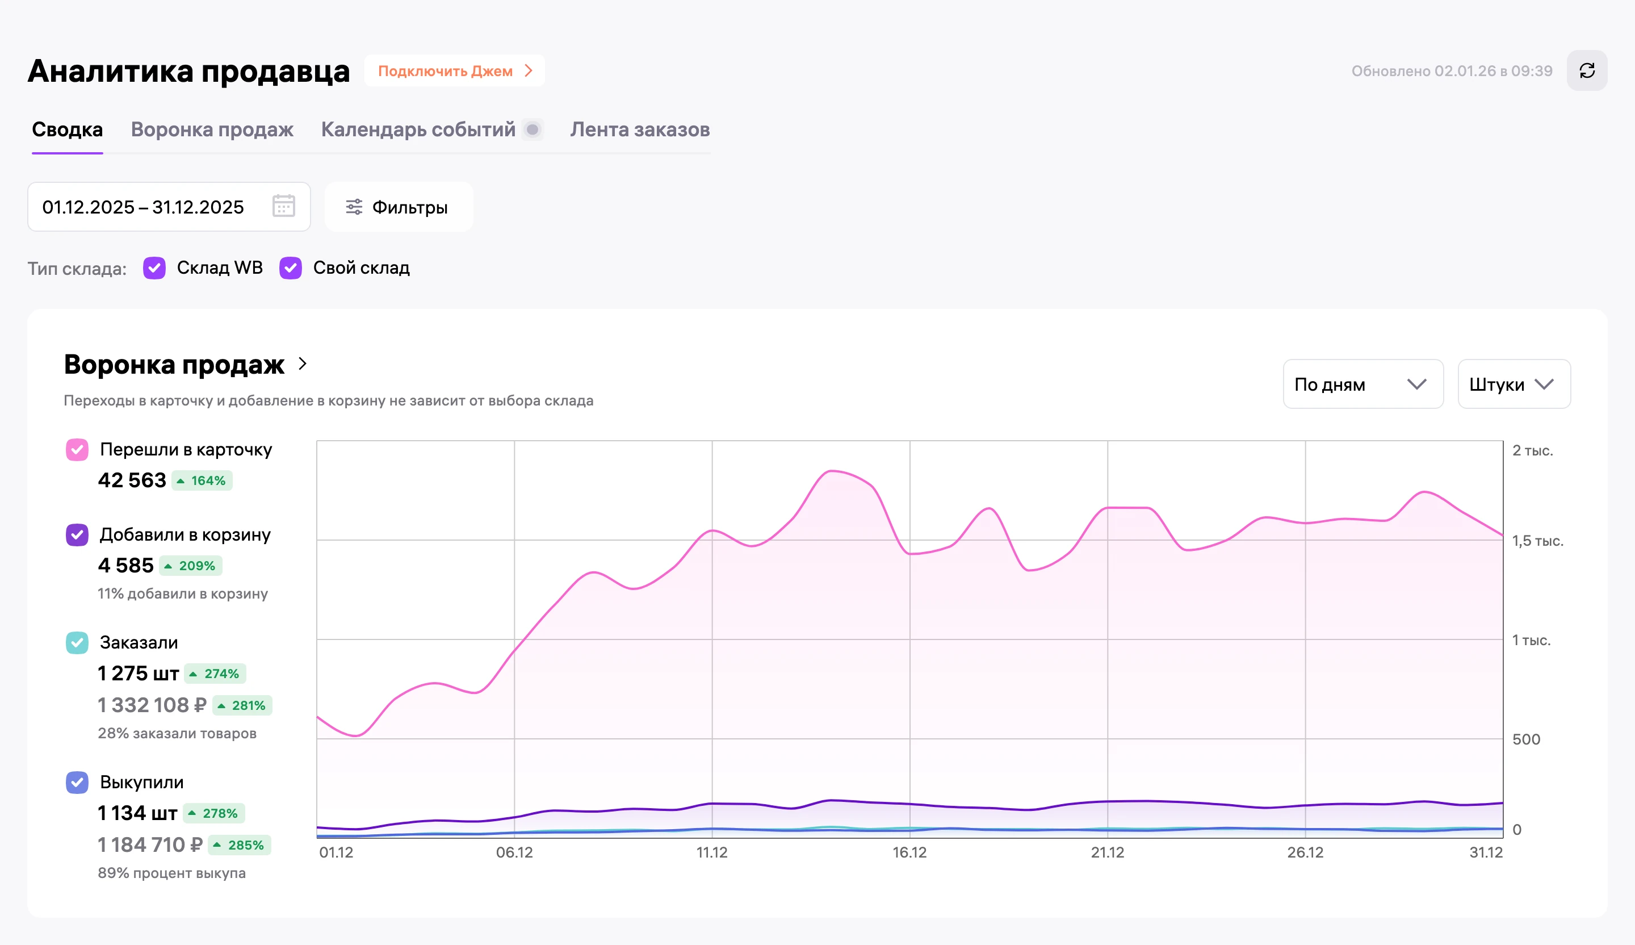
Task: Click the 278% buyouts growth badge
Action: click(x=214, y=813)
